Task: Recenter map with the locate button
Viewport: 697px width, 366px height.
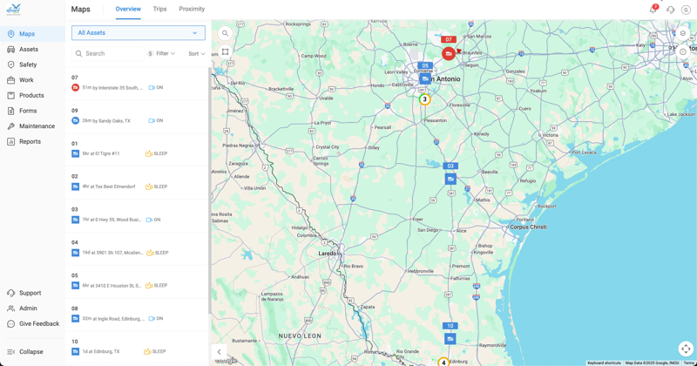Action: click(686, 349)
